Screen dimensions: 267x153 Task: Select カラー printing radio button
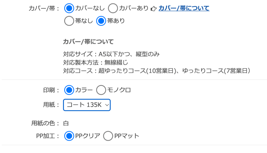tap(69, 90)
